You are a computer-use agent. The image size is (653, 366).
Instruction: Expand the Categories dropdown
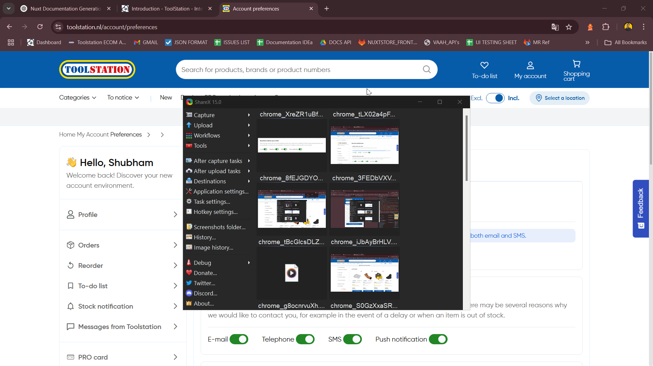pos(78,97)
